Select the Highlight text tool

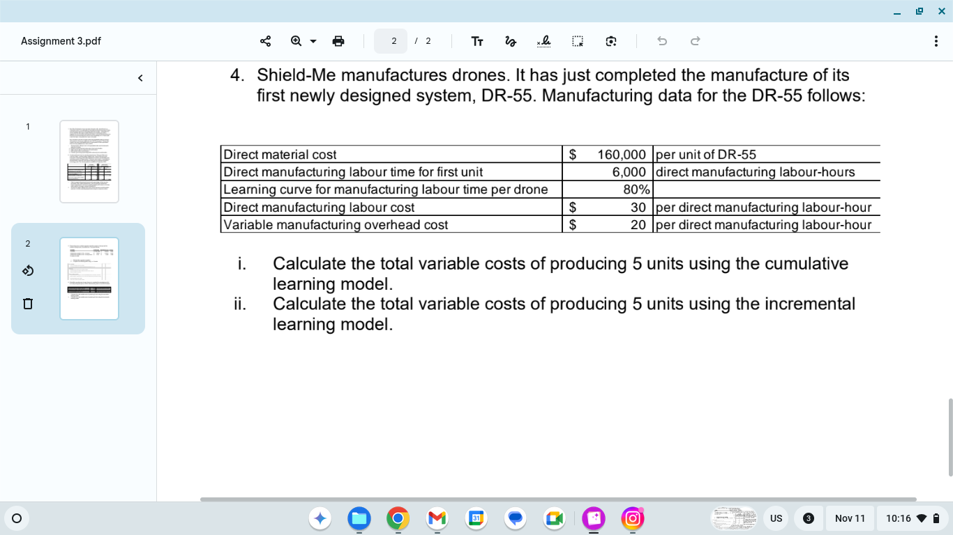[544, 41]
